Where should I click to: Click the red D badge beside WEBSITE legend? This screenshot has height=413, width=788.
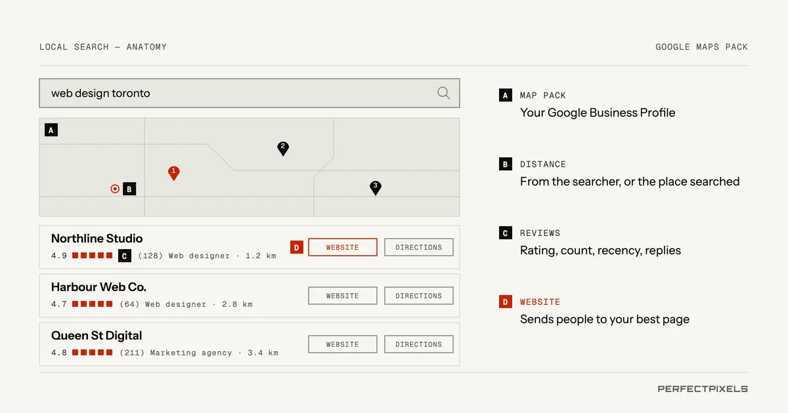(x=505, y=302)
